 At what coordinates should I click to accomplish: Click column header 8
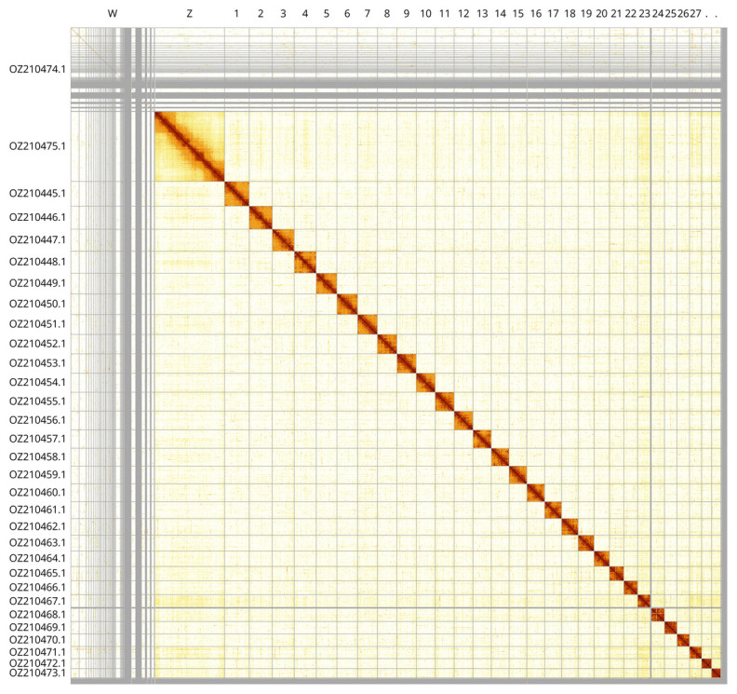387,14
